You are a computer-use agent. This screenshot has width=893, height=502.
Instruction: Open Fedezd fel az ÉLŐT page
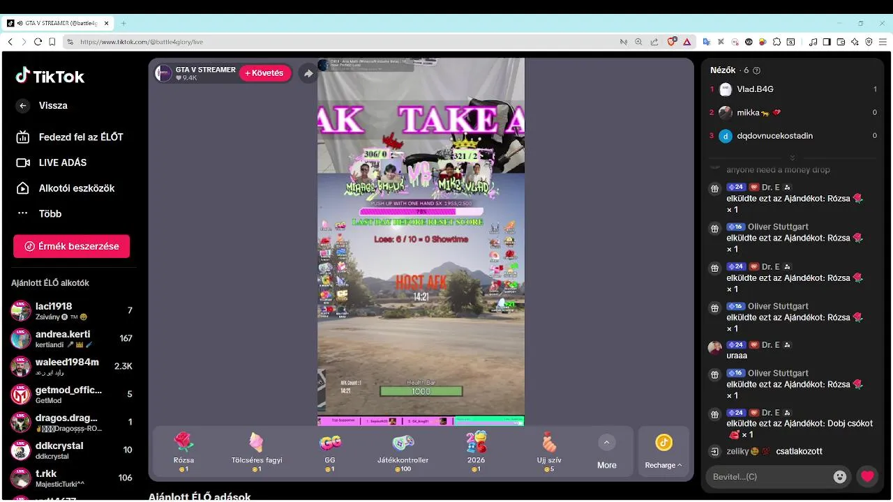(x=69, y=137)
